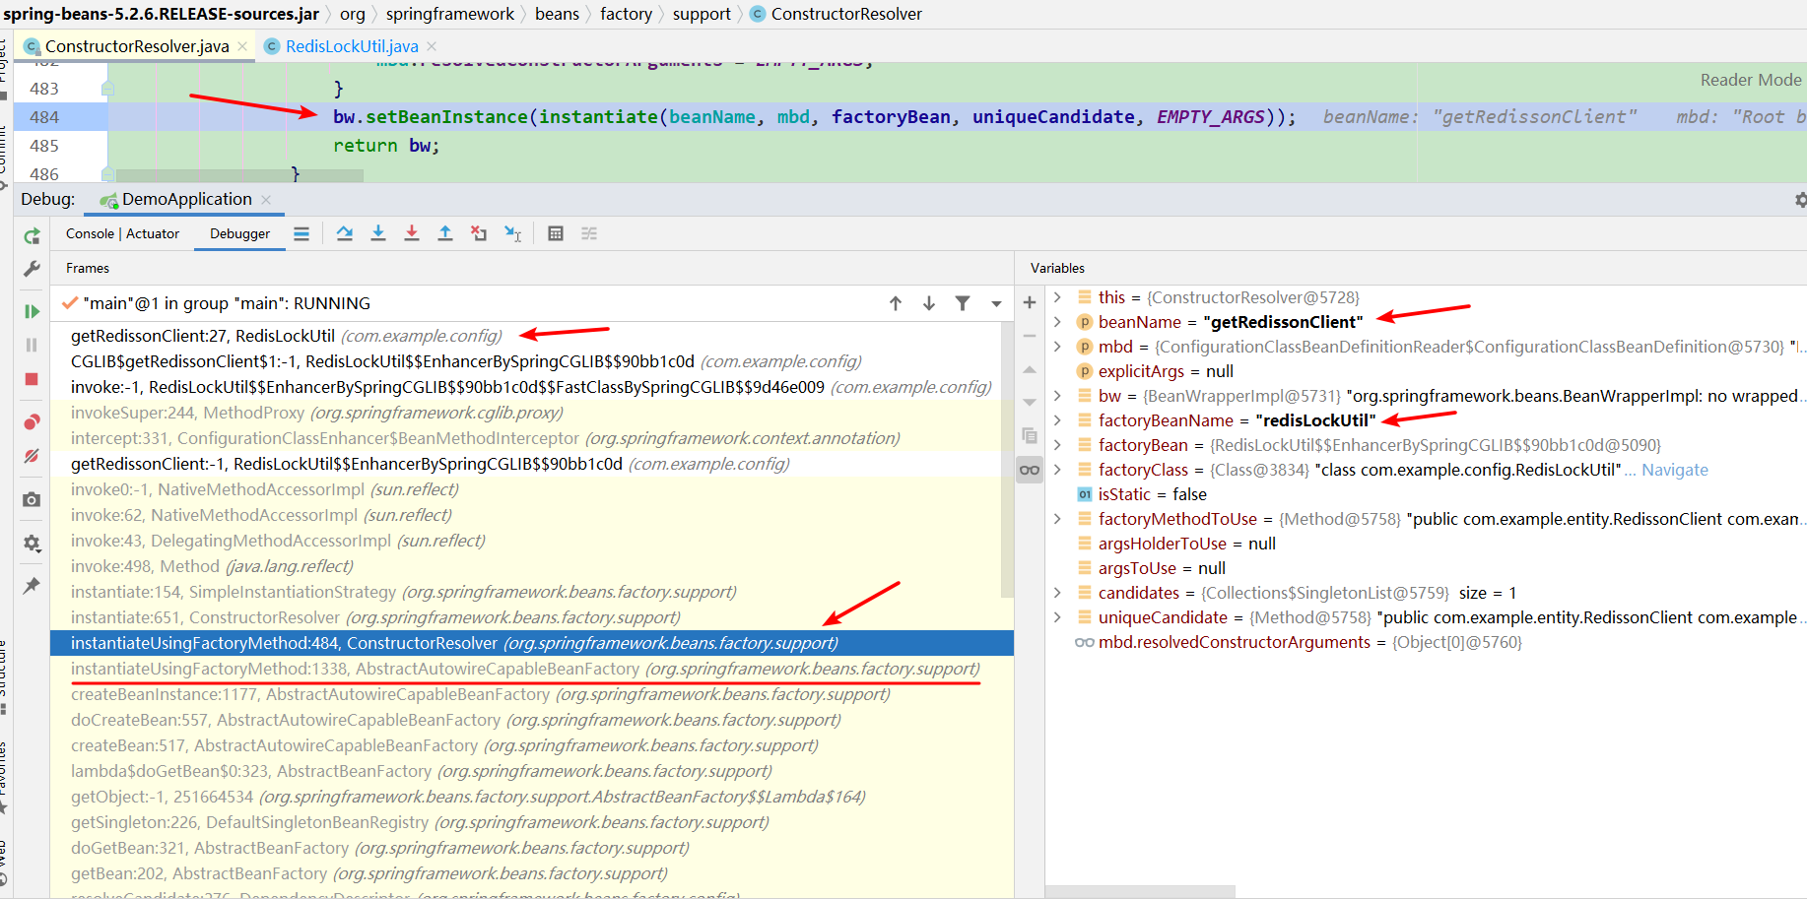Click the 'factory' breadcrumb

pyautogui.click(x=626, y=14)
